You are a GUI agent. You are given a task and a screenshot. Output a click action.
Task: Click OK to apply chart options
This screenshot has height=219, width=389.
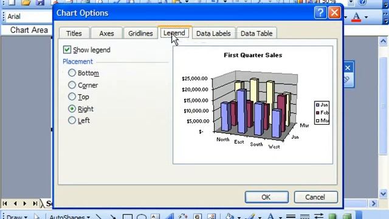pos(266,197)
